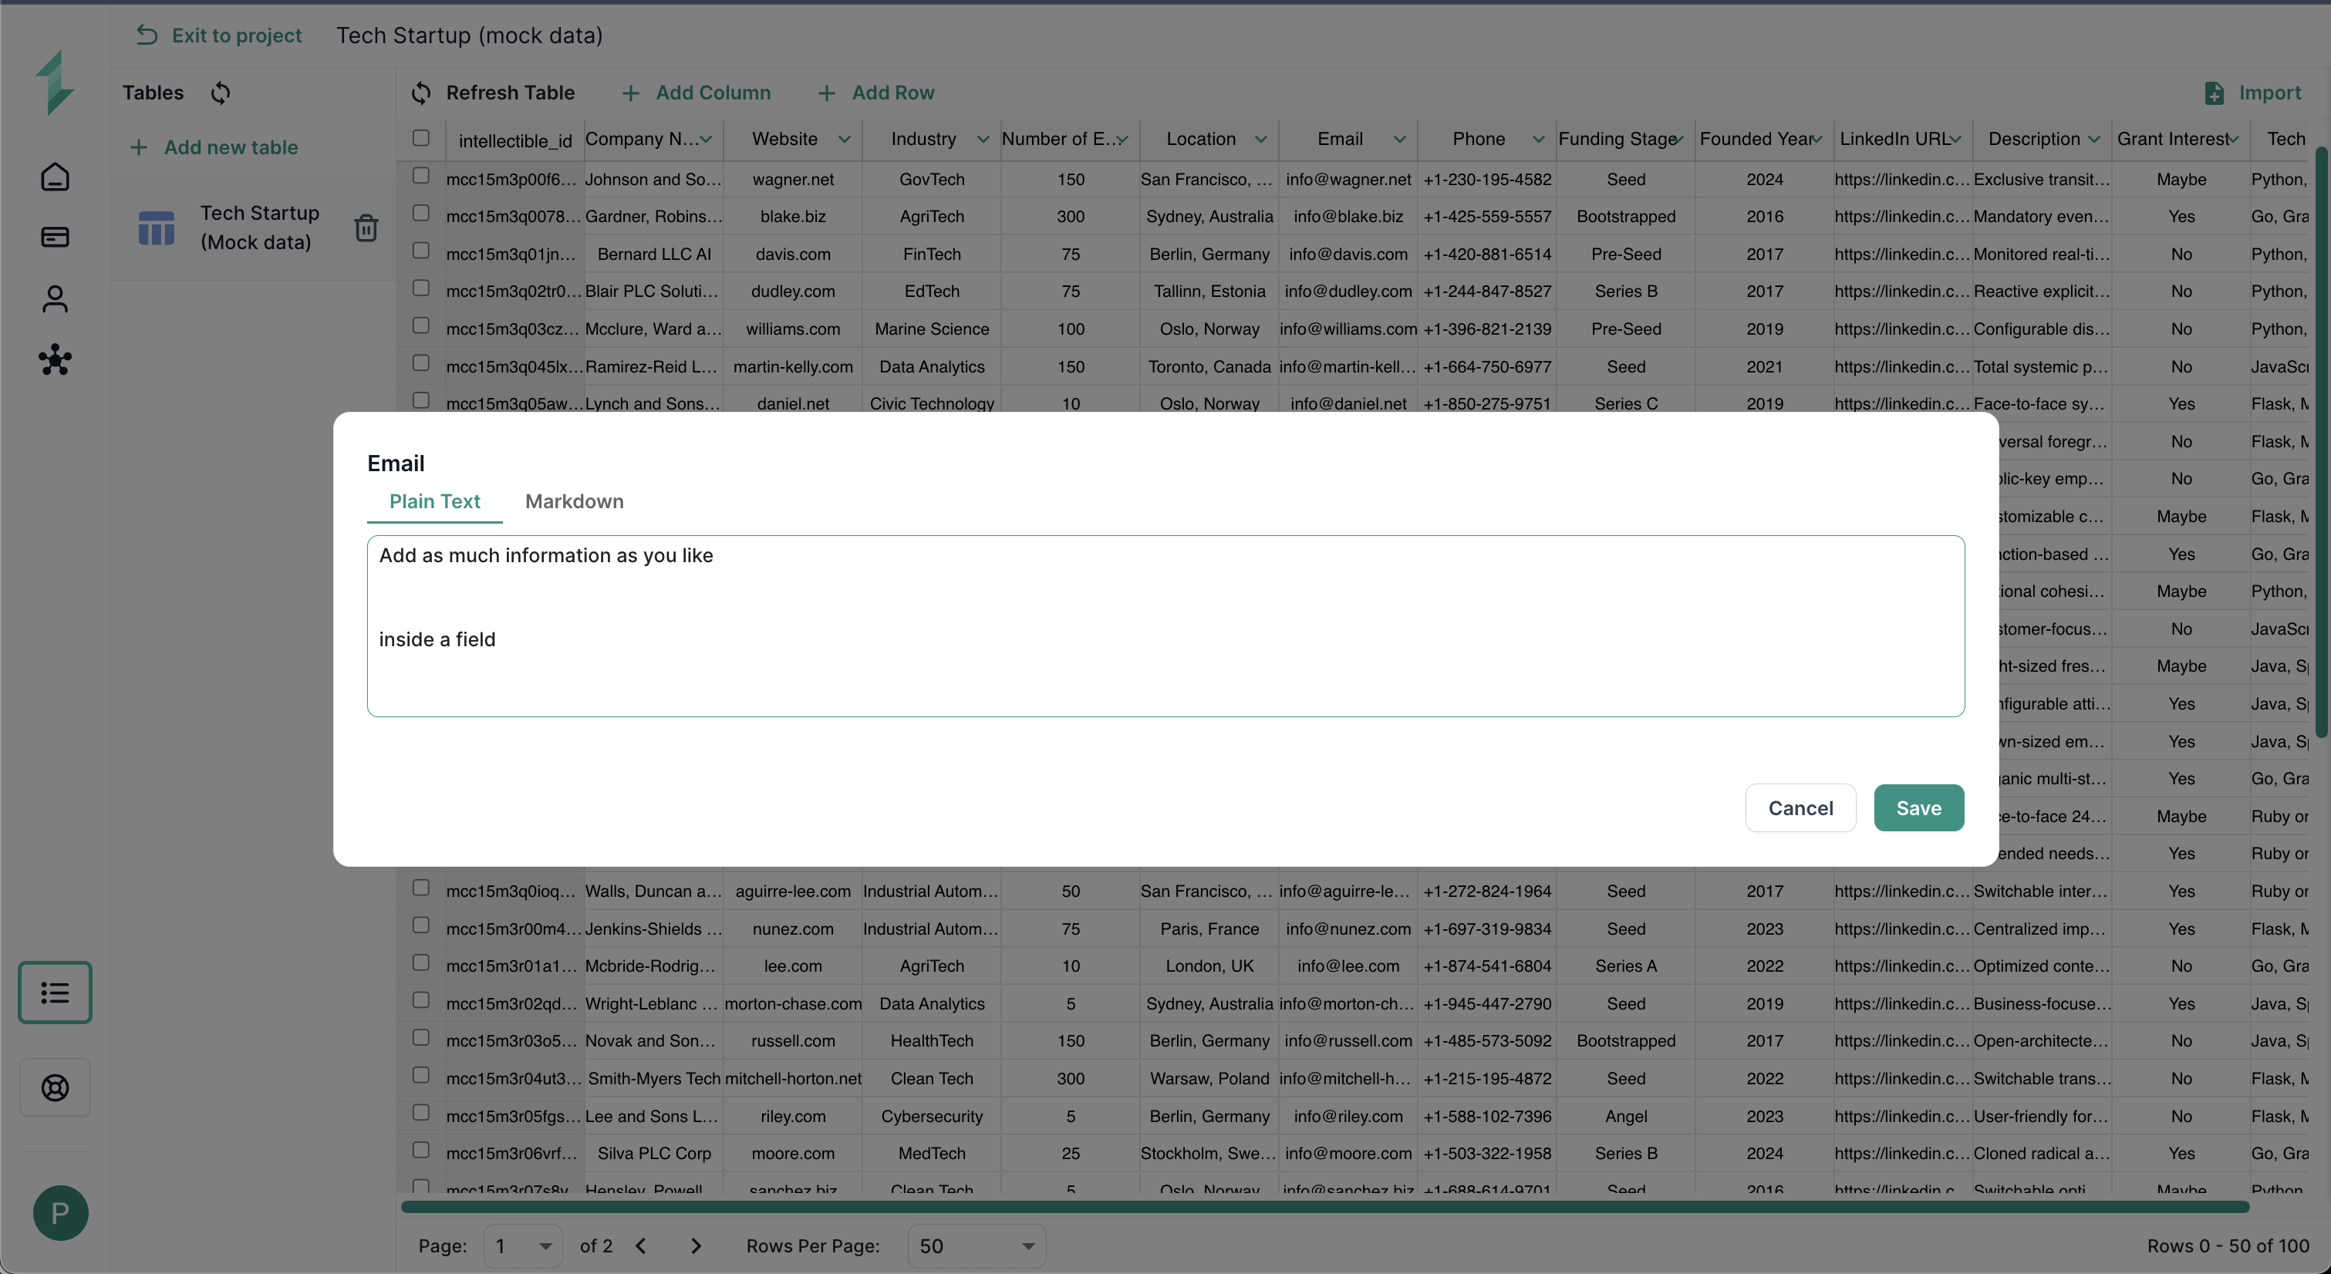This screenshot has height=1274, width=2331.
Task: Click the network nodes icon in sidebar
Action: pyautogui.click(x=56, y=360)
